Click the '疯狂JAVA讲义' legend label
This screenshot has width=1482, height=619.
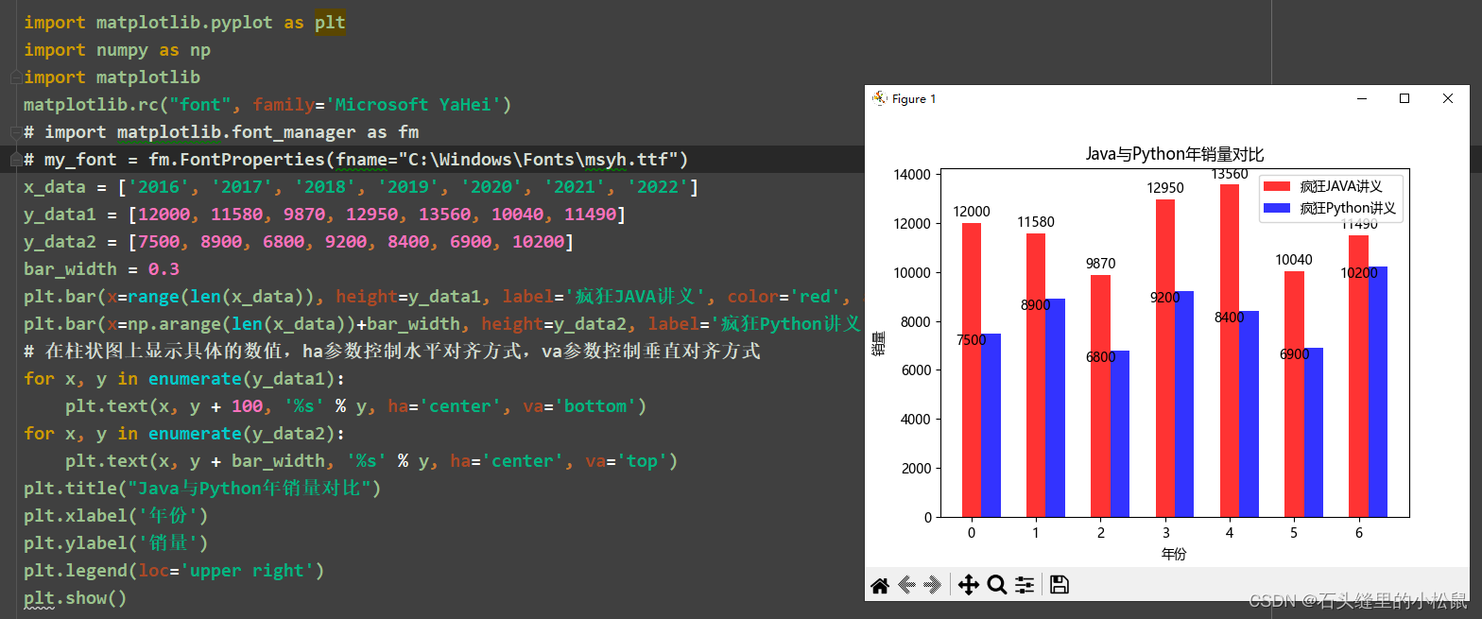coord(1340,185)
